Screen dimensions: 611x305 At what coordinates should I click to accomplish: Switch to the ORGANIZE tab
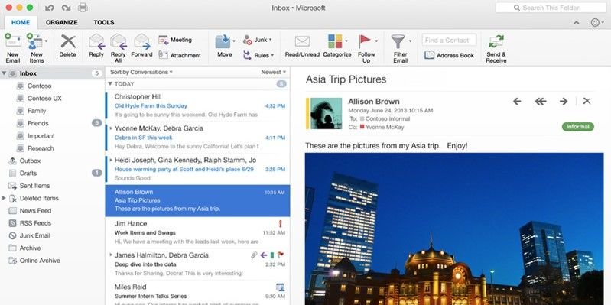62,23
